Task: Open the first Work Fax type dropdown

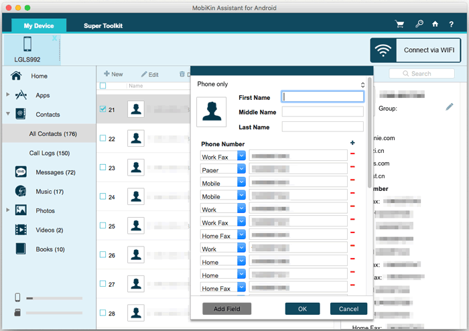Action: [x=241, y=155]
